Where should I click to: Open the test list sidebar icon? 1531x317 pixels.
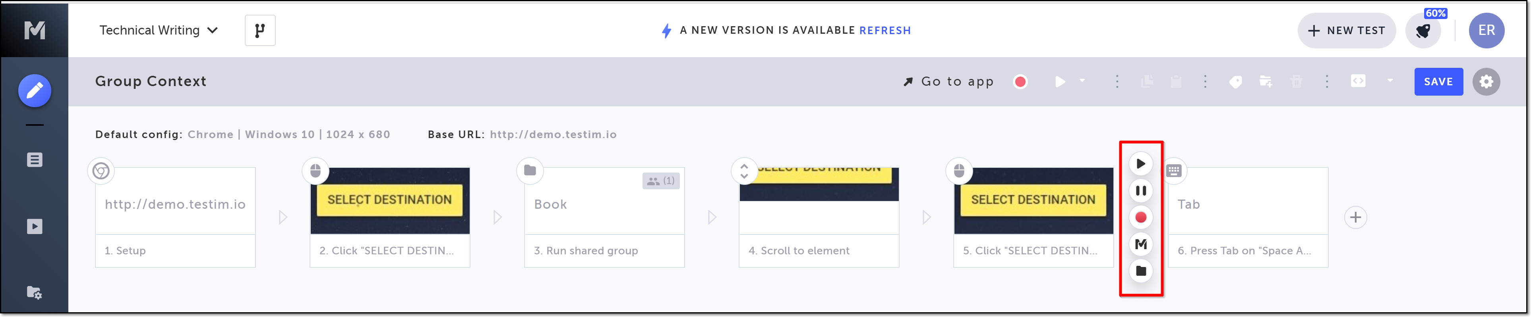pyautogui.click(x=35, y=159)
